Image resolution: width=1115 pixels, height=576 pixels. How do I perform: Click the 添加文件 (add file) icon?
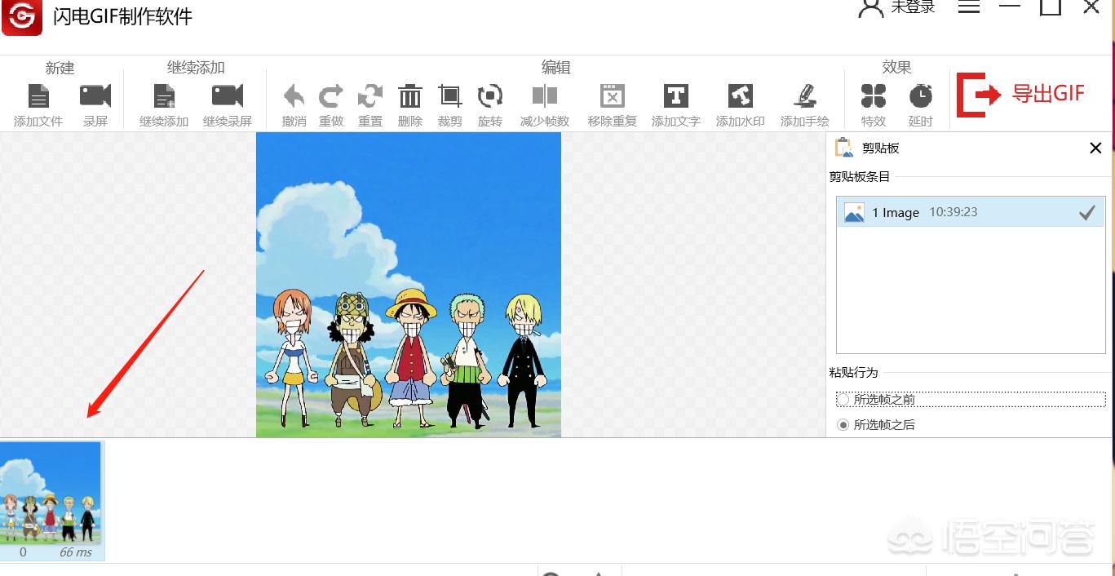pyautogui.click(x=38, y=97)
